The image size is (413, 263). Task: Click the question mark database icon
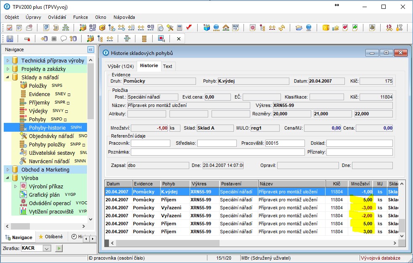[73, 39]
